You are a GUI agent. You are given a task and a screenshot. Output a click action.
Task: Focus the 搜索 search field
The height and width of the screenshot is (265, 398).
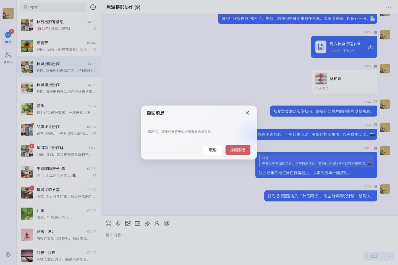pos(53,7)
